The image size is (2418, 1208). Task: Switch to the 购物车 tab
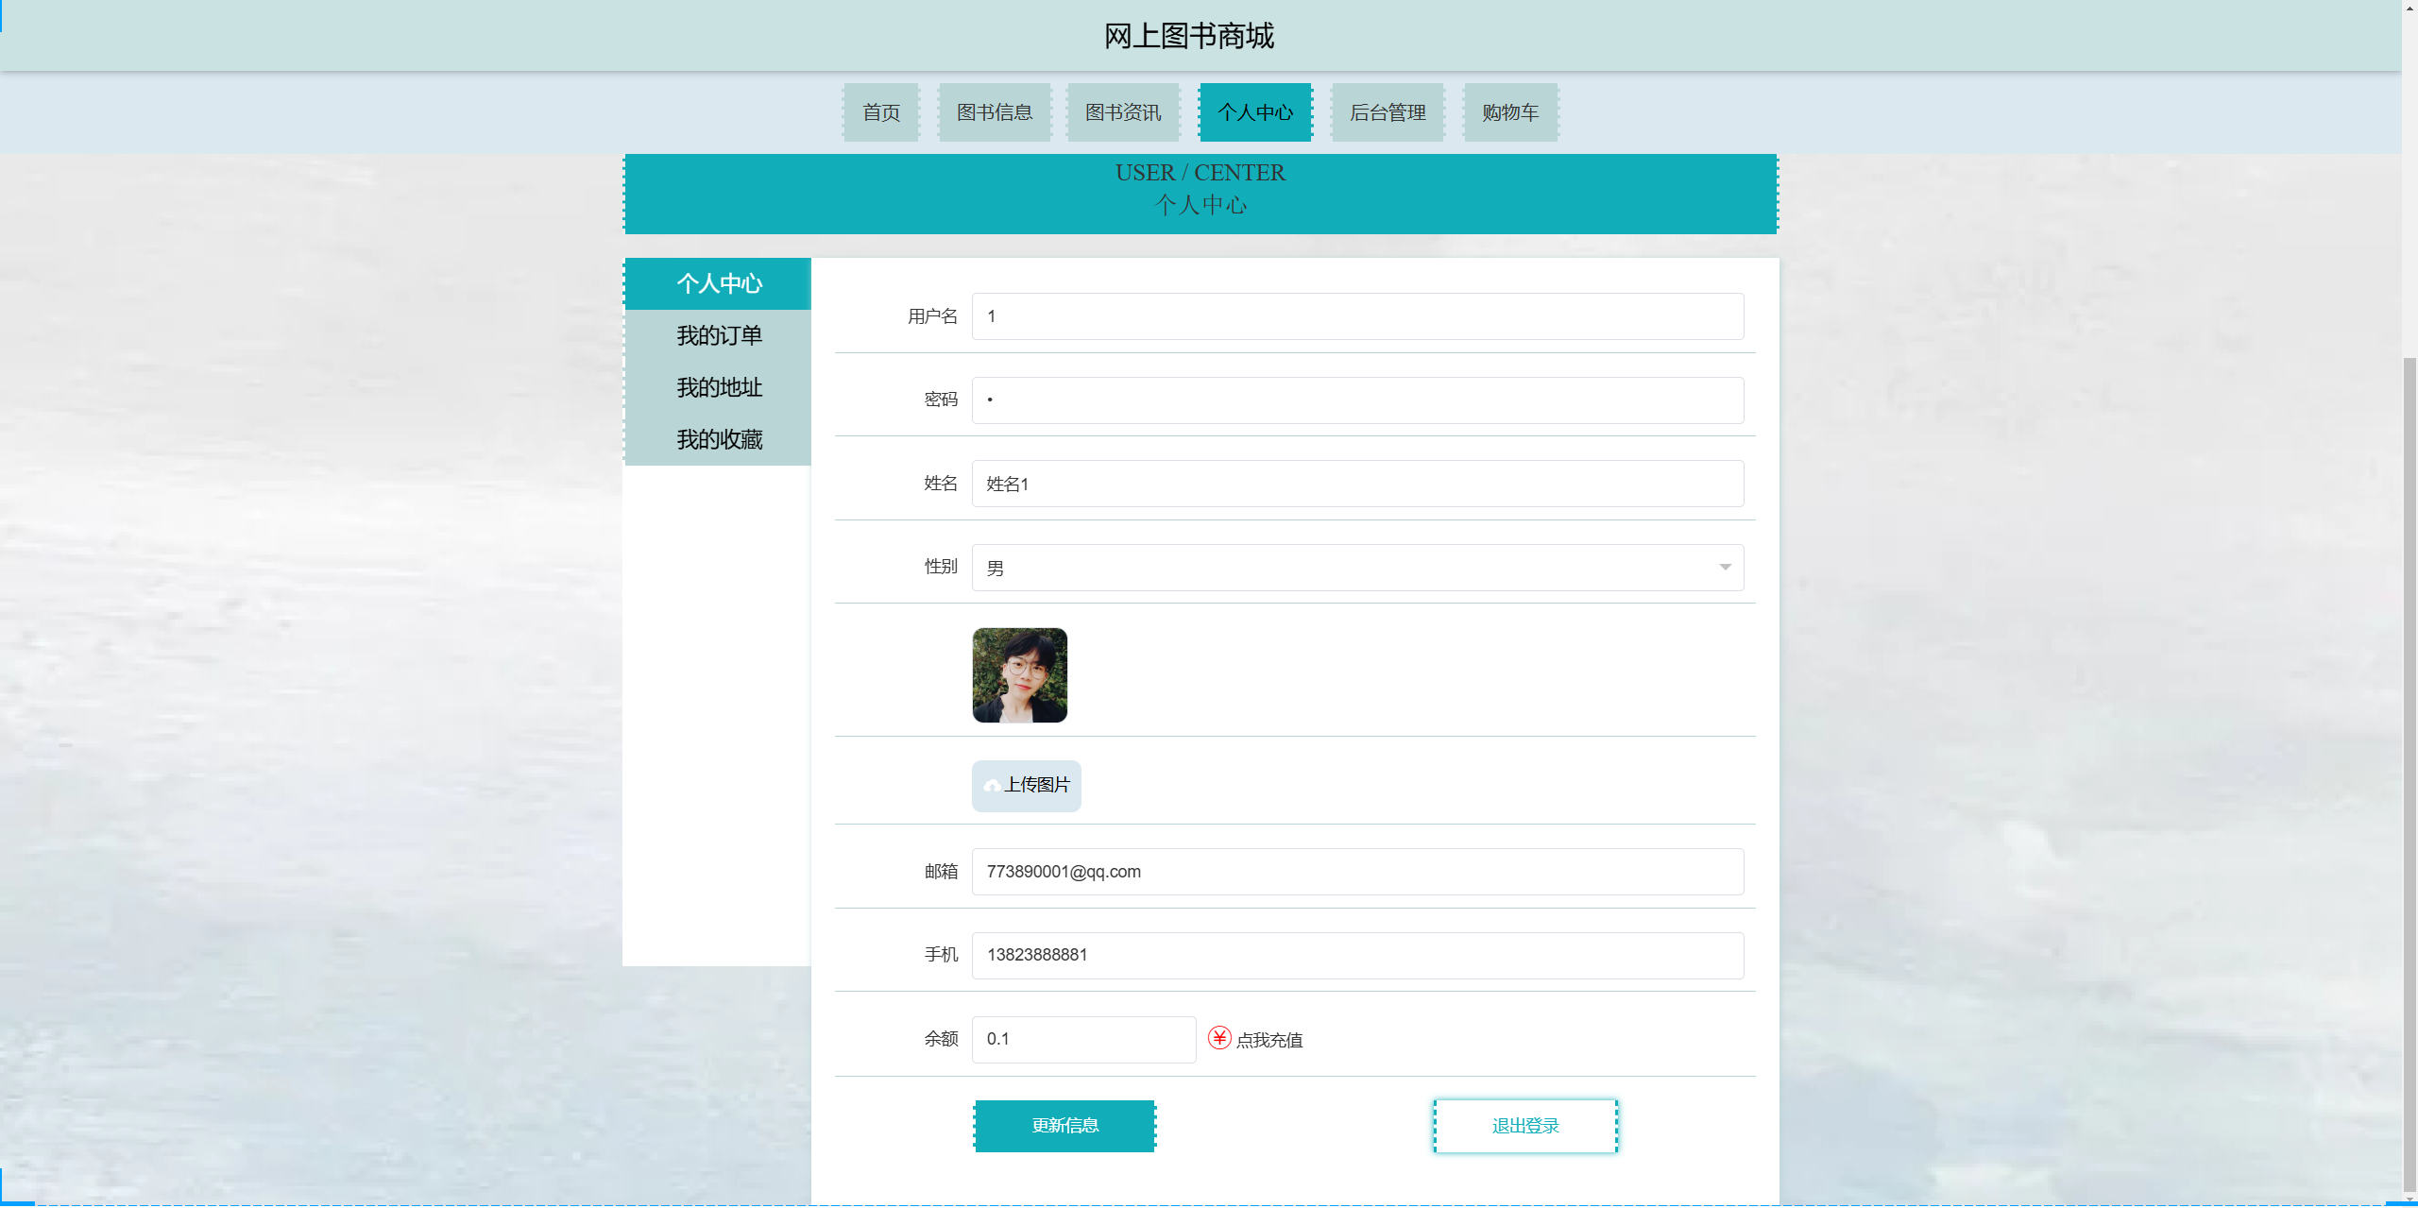point(1509,111)
